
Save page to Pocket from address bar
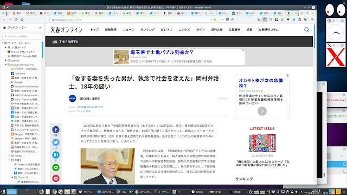point(227,19)
